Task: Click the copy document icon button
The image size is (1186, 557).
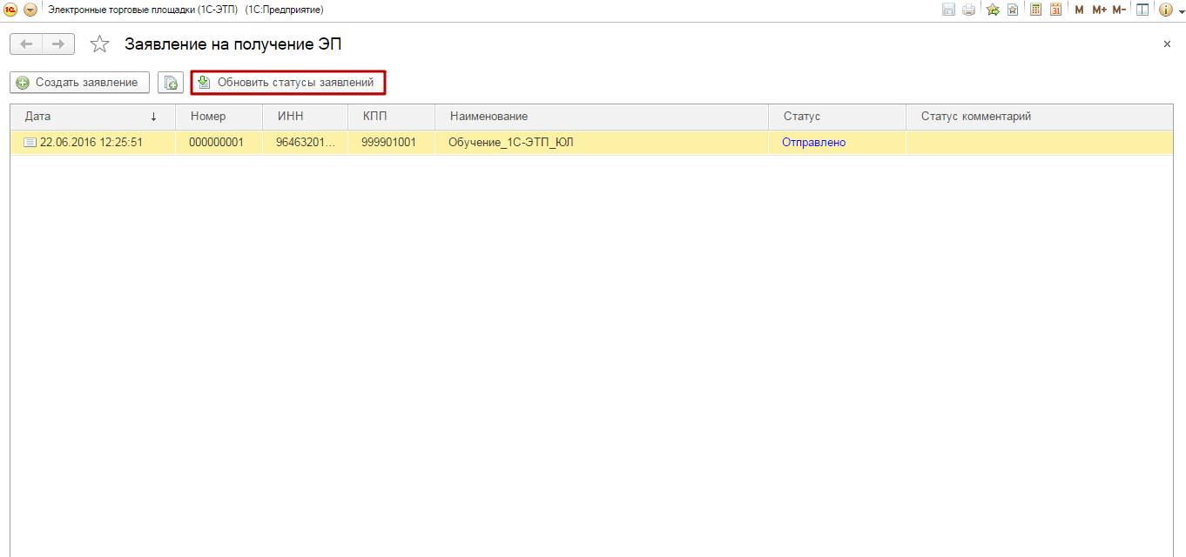Action: coord(171,83)
